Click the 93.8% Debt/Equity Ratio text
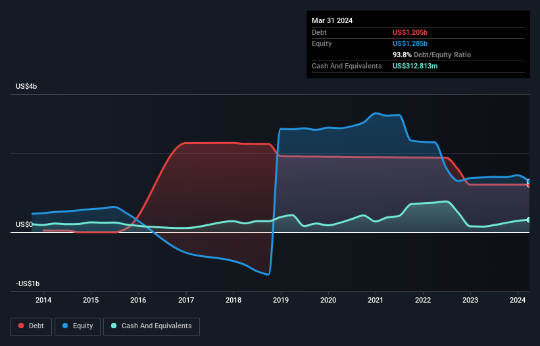Viewport: 540px width, 346px height. 432,55
